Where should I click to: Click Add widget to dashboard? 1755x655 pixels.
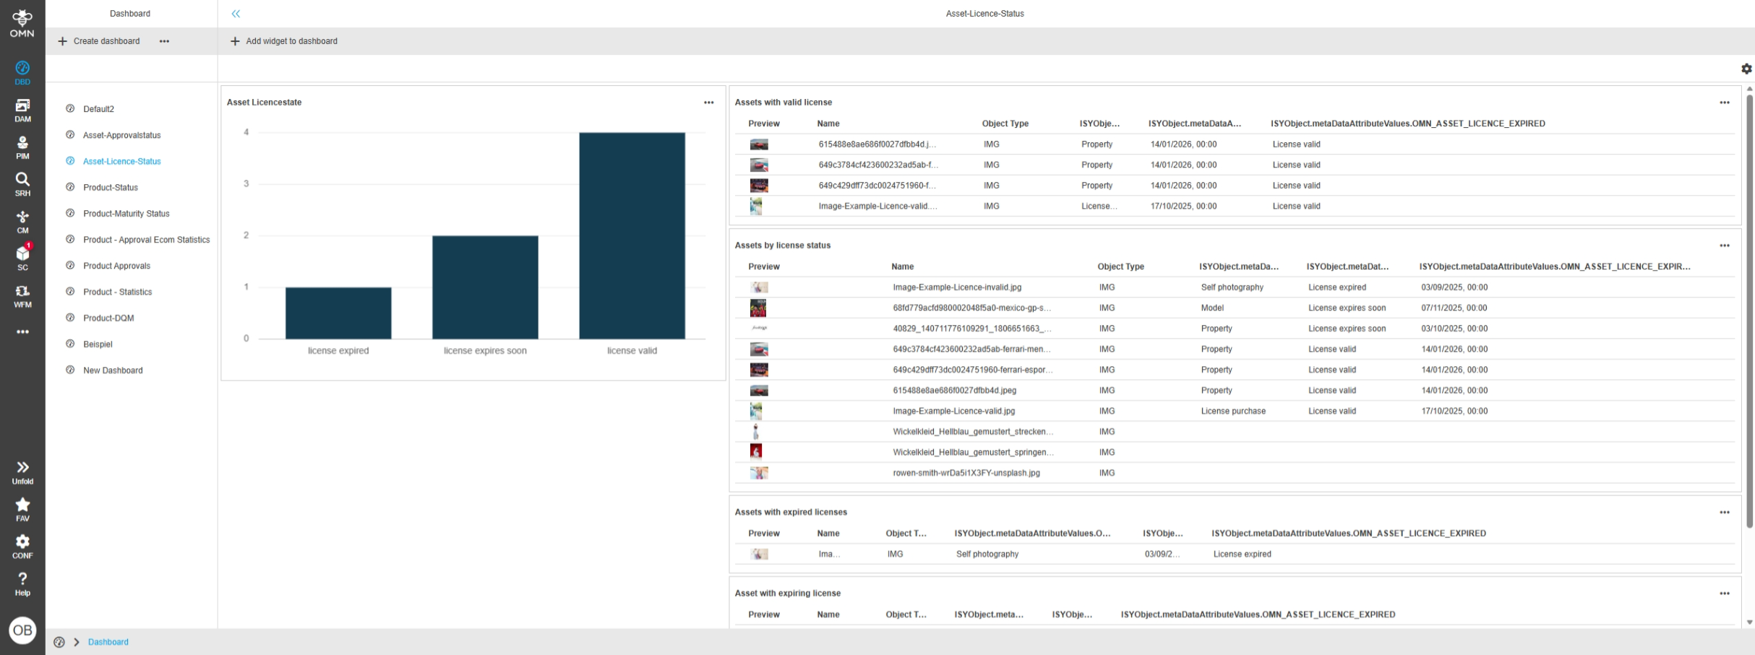tap(284, 41)
